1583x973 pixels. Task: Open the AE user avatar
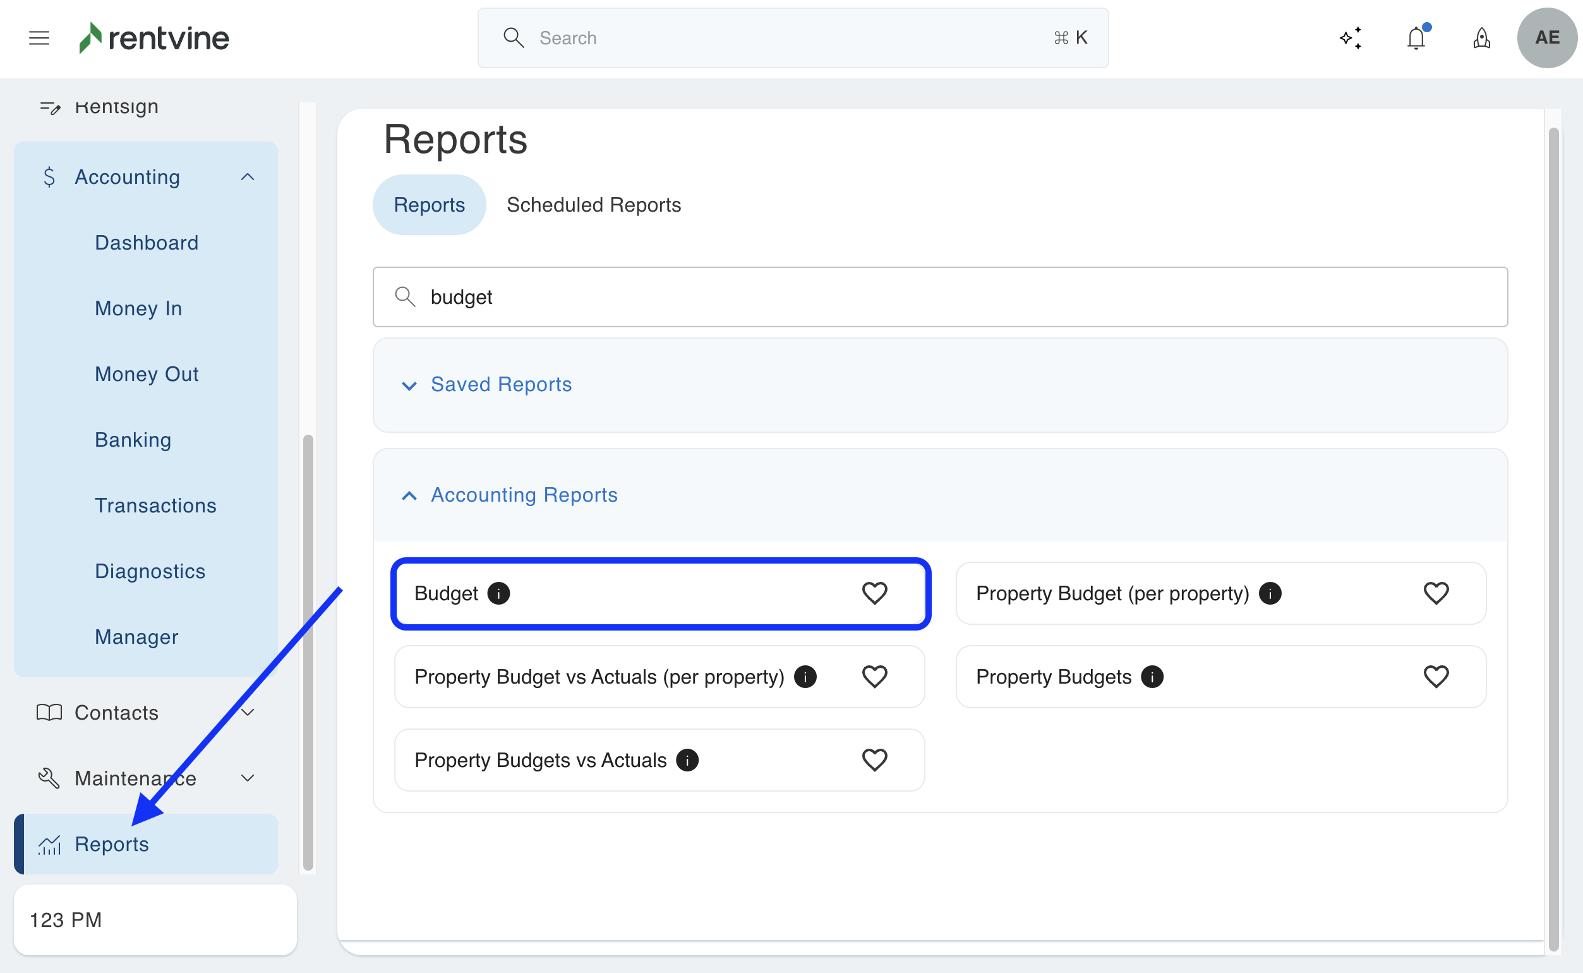pyautogui.click(x=1546, y=38)
